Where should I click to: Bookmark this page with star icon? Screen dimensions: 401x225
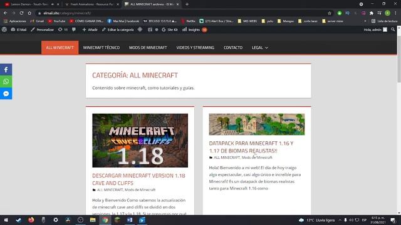point(330,13)
